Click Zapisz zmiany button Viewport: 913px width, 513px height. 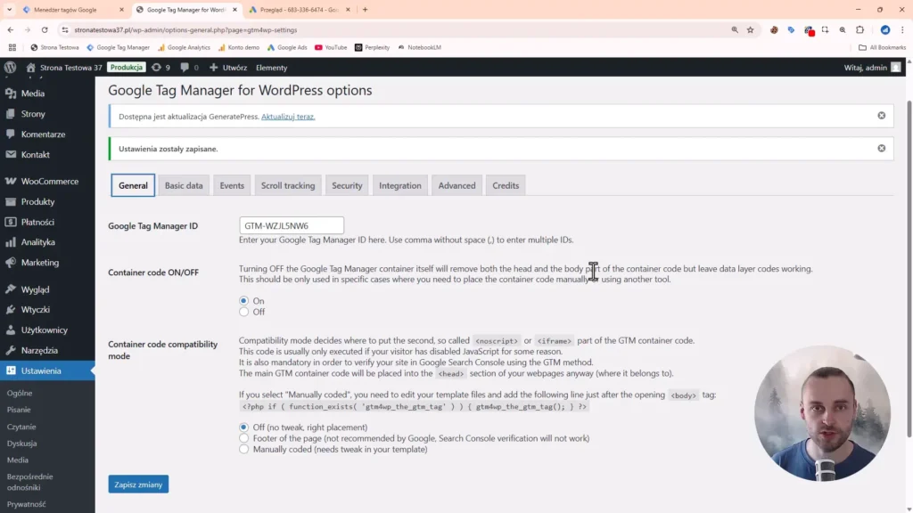[x=138, y=484]
